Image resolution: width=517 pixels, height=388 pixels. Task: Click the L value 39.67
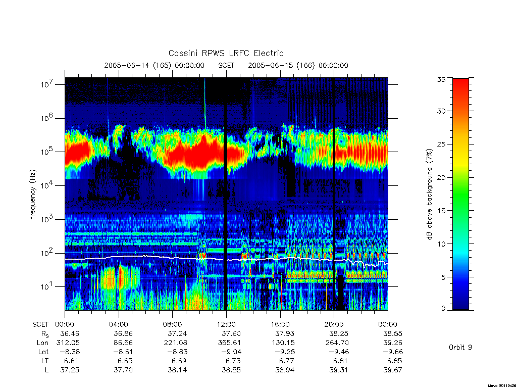393,370
